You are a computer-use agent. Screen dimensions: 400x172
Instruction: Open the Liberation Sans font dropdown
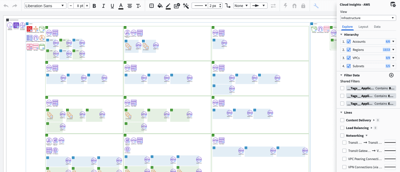point(45,6)
